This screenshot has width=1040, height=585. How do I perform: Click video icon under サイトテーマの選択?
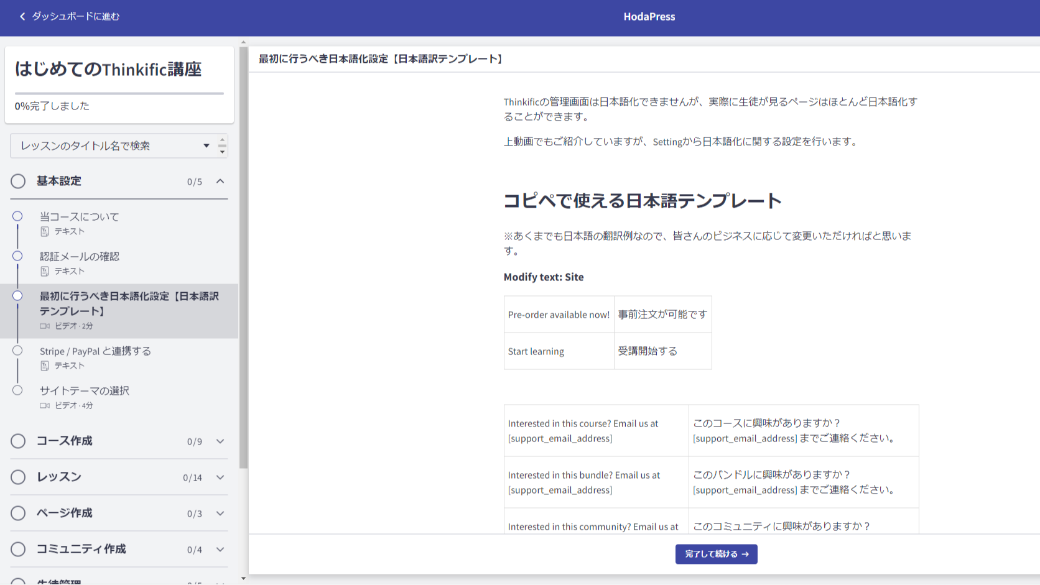coord(45,405)
